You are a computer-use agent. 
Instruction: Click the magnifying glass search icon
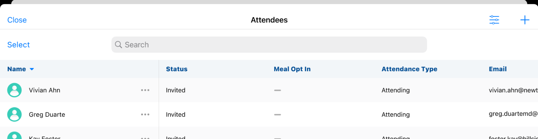tap(118, 45)
